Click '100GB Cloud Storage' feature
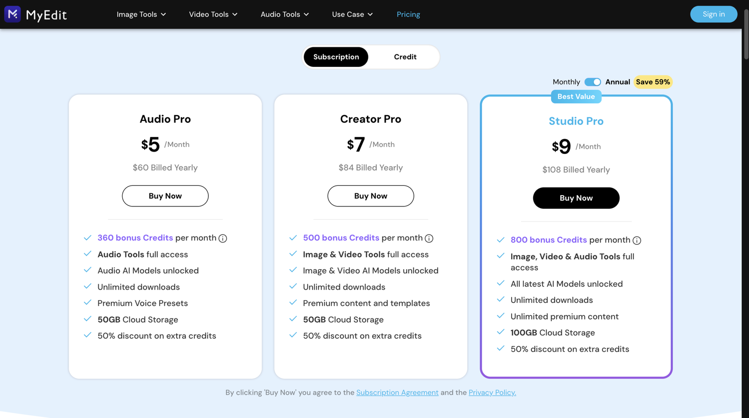 point(553,333)
